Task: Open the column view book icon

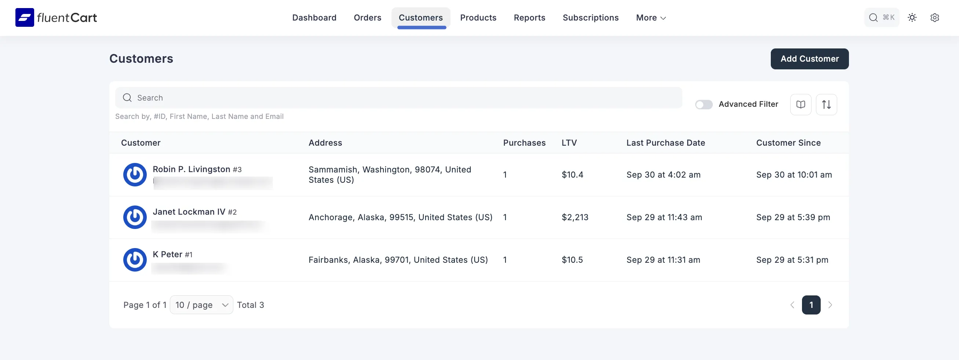Action: tap(801, 105)
